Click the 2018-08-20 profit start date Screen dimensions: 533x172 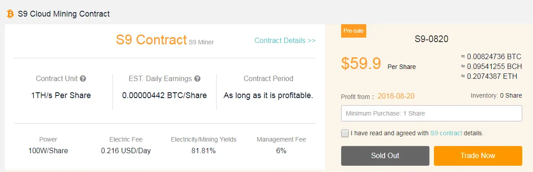tap(396, 96)
